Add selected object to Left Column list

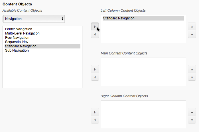95,27
